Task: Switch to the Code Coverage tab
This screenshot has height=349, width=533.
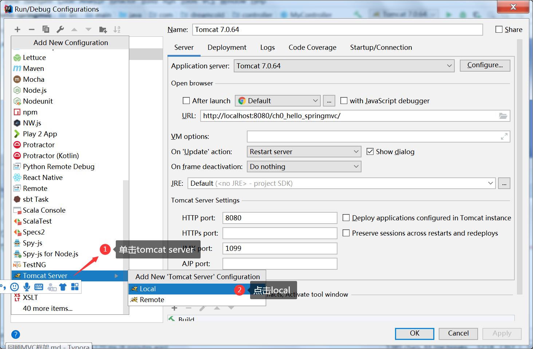Action: pyautogui.click(x=312, y=47)
